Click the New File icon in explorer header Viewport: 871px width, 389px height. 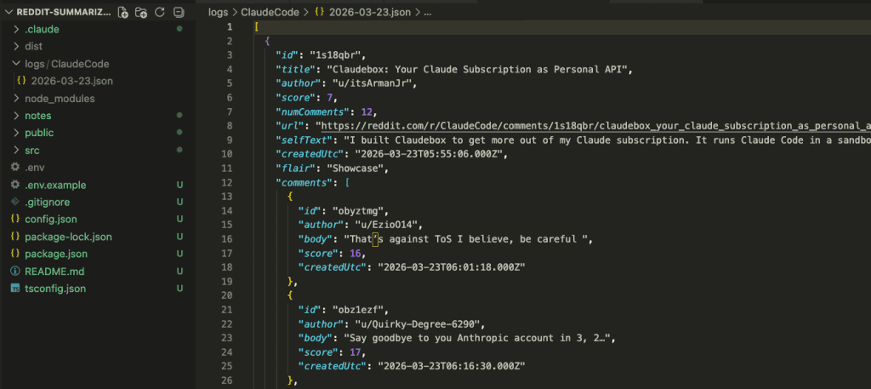pos(123,12)
